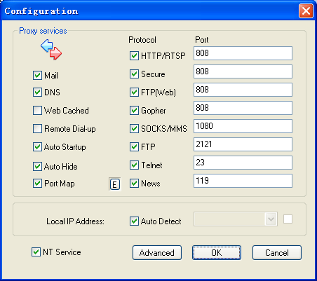Screen dimensions: 317x281
Task: Confirm settings with OK button
Action: point(217,252)
